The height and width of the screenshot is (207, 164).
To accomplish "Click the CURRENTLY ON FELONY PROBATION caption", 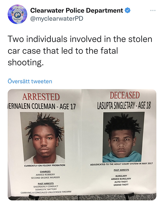I will (44, 165).
